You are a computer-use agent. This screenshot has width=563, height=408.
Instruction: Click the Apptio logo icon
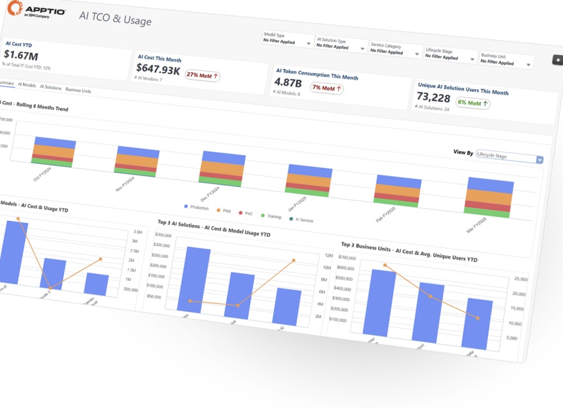click(15, 7)
